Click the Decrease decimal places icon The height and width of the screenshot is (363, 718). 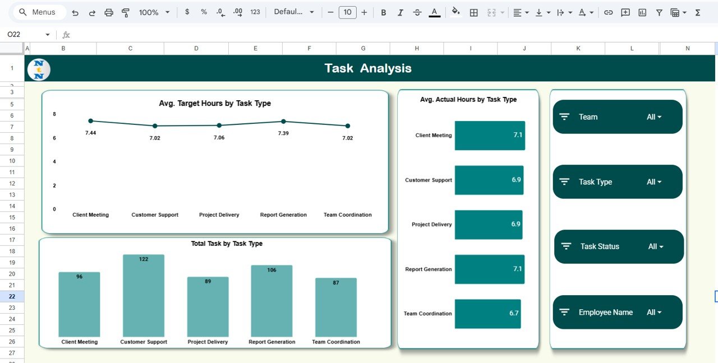tap(219, 12)
